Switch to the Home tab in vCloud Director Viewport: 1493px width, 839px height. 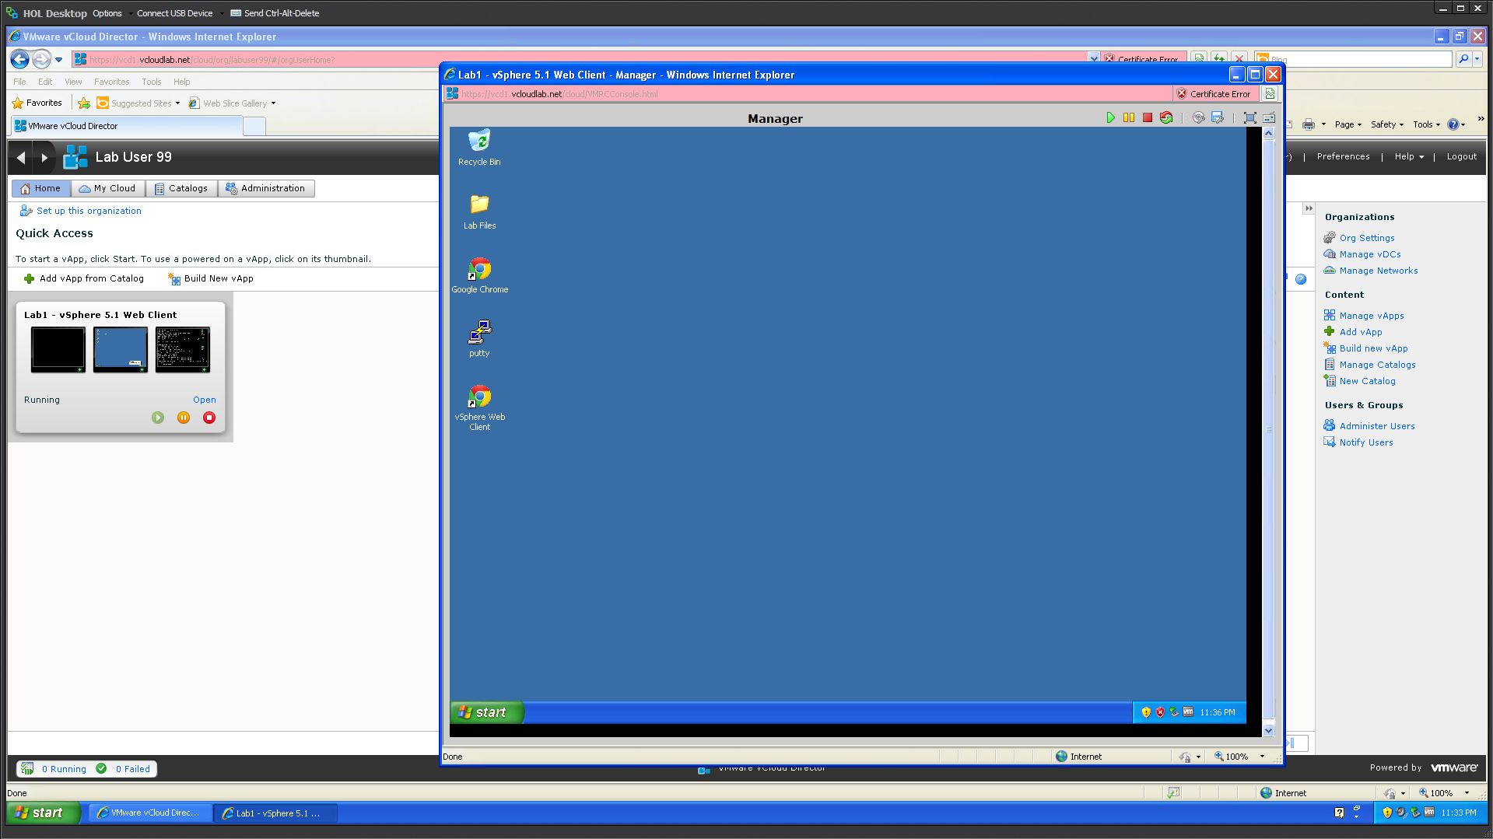[40, 188]
